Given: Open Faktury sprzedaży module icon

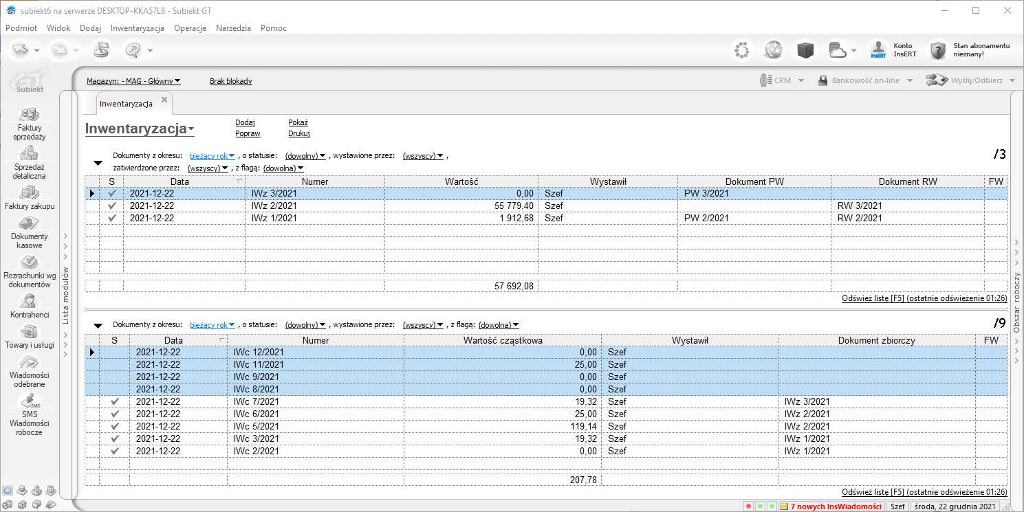Looking at the screenshot, I should click(29, 115).
